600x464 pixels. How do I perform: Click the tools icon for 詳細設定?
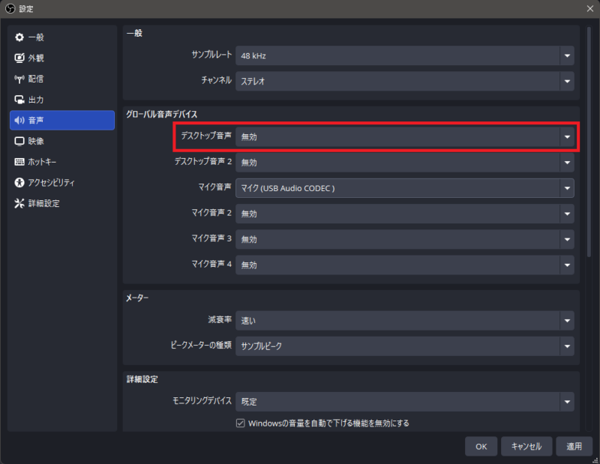(19, 203)
